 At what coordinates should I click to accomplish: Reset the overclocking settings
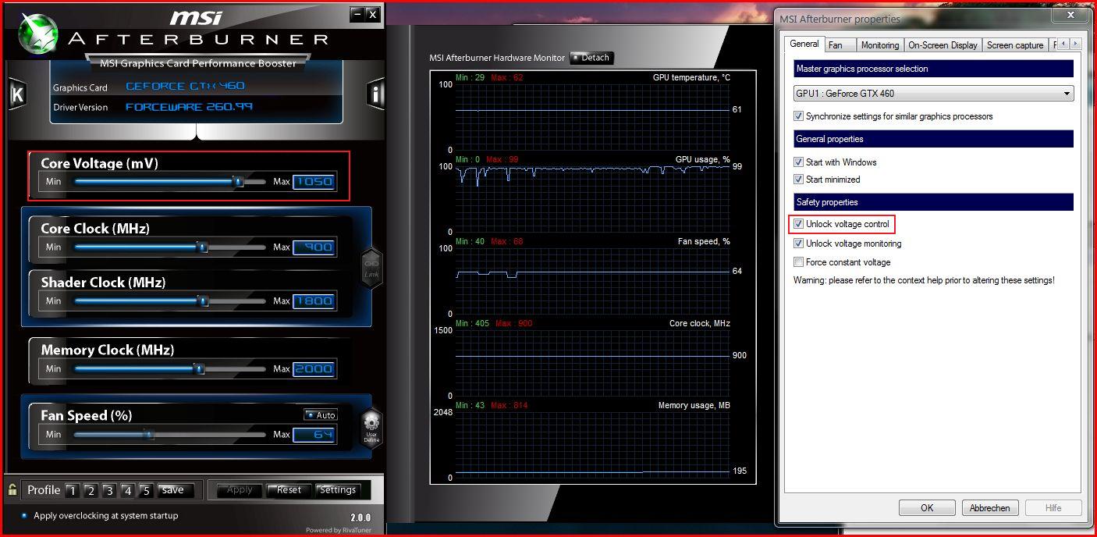coord(288,490)
